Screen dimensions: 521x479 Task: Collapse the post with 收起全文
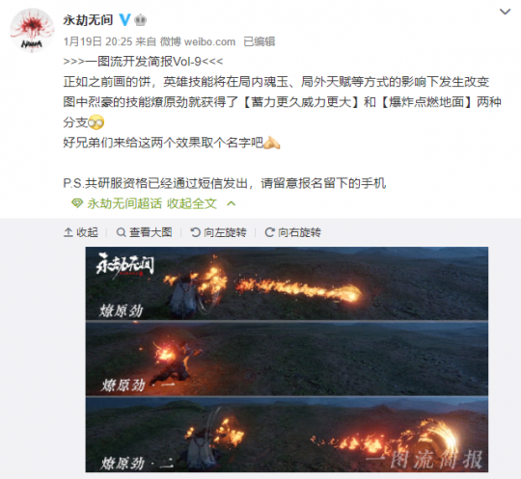pos(192,203)
